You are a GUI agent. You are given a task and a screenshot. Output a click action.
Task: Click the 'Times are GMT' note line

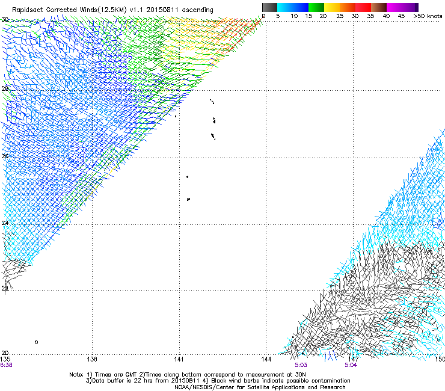pos(188,375)
